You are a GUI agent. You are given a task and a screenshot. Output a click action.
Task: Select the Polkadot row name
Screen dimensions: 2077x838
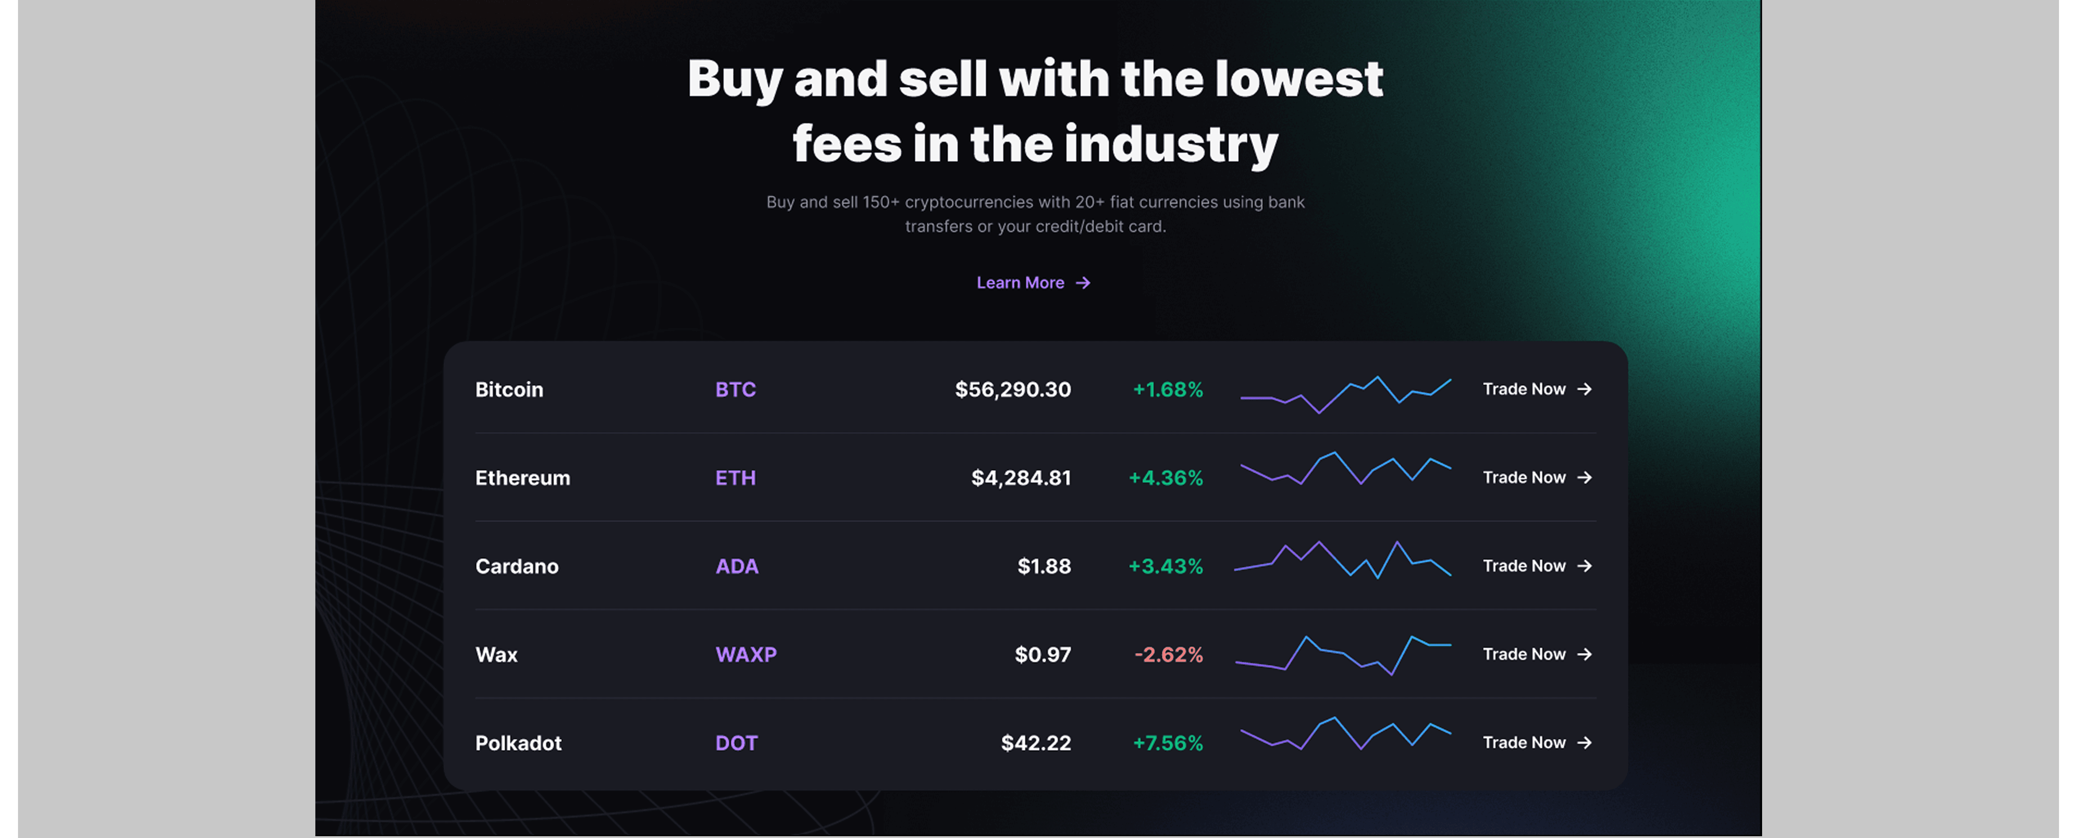tap(518, 744)
